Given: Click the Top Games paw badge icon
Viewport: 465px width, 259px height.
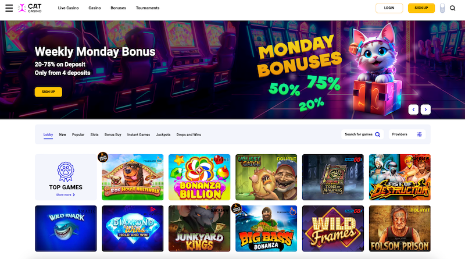Looking at the screenshot, I should click(x=66, y=171).
